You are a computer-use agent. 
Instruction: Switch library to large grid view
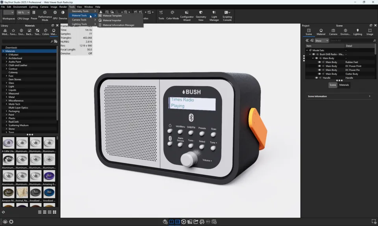coord(54,212)
